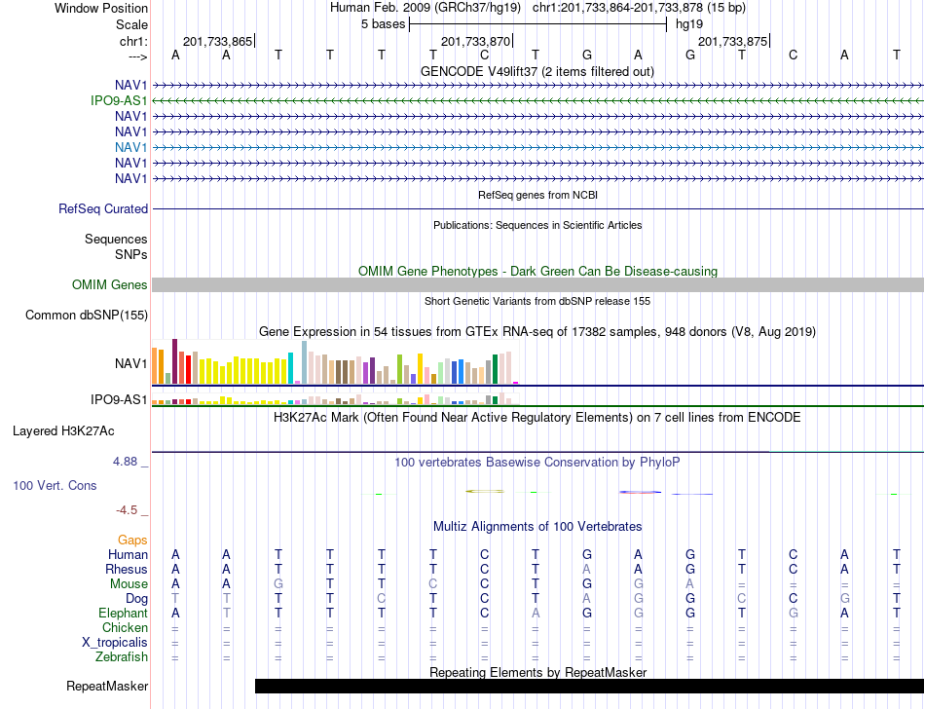The width and height of the screenshot is (925, 709).
Task: Open the IPO9-AS1 GTEx expression bar chart
Action: tap(335, 398)
